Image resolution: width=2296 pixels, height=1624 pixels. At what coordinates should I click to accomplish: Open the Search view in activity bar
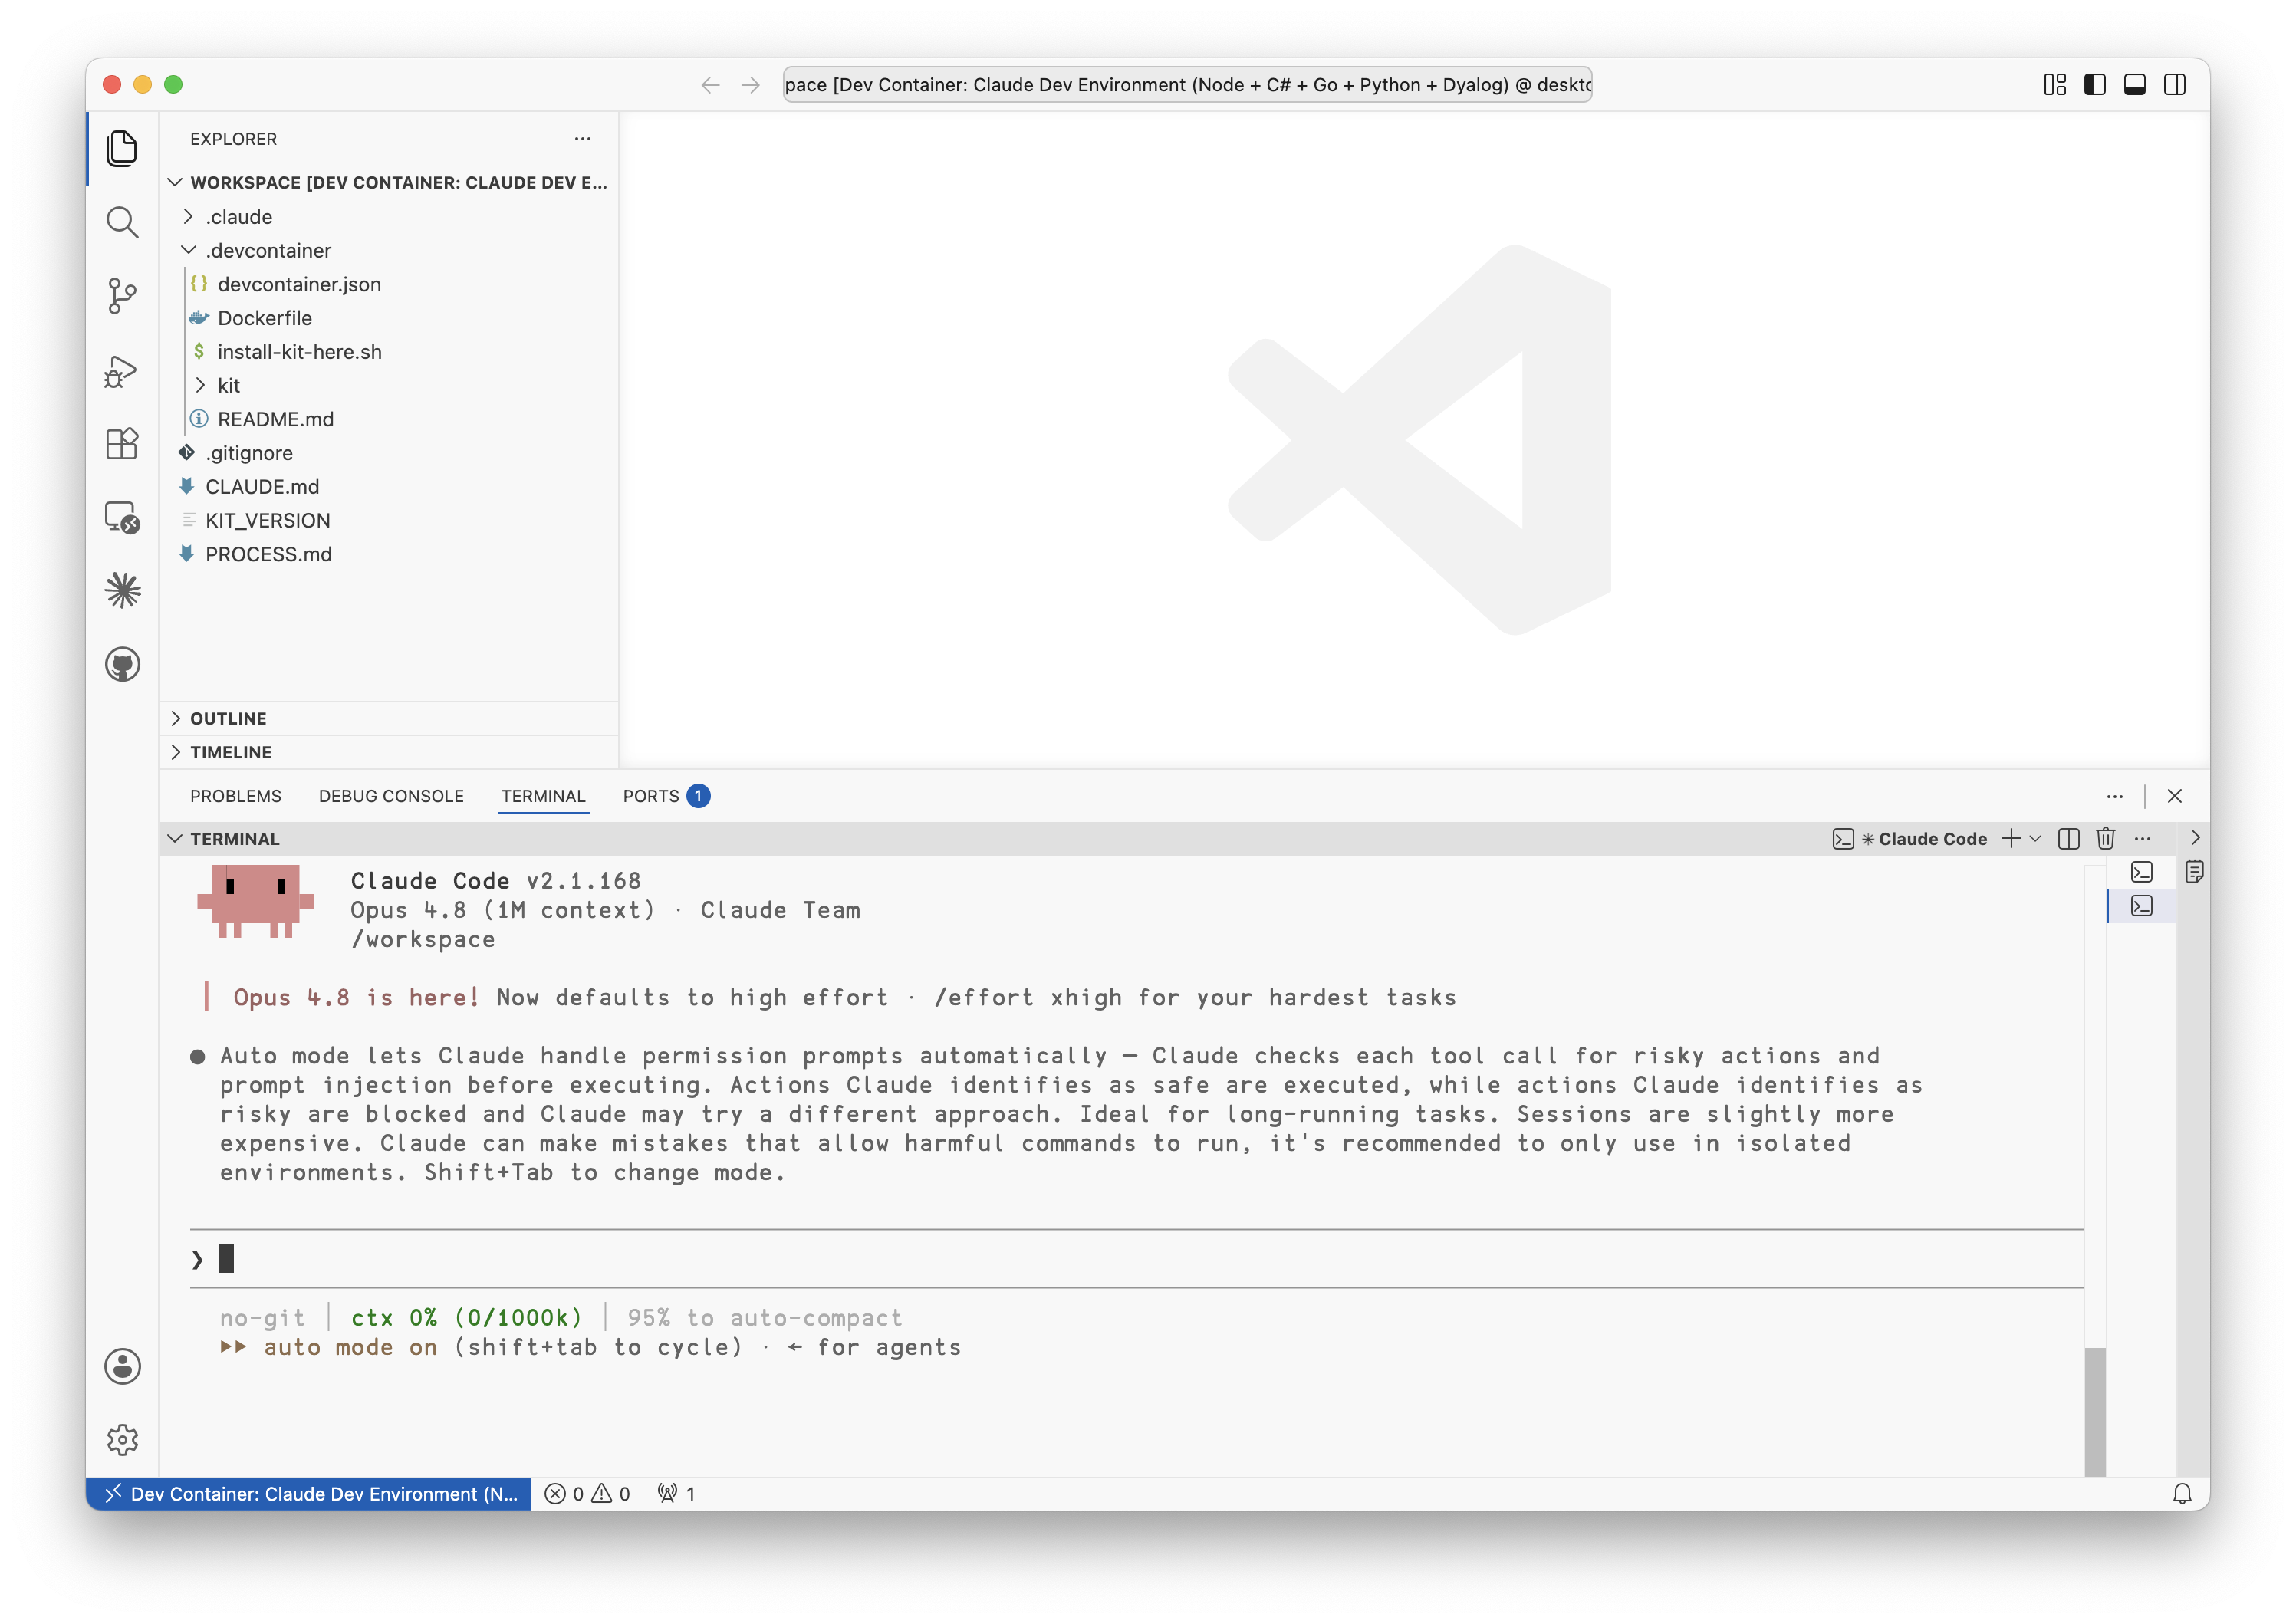point(122,222)
